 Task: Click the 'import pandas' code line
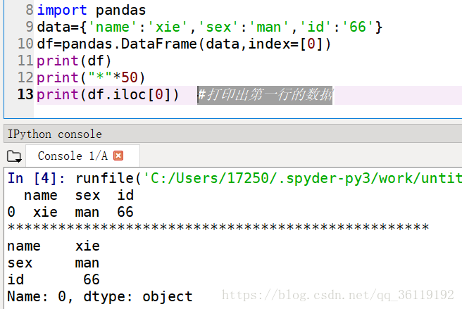[92, 11]
